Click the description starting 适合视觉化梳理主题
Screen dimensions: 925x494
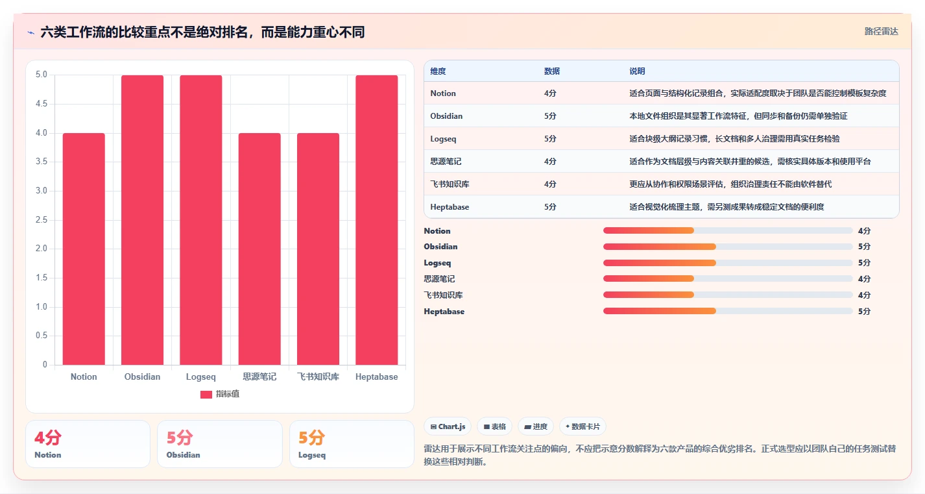click(727, 207)
